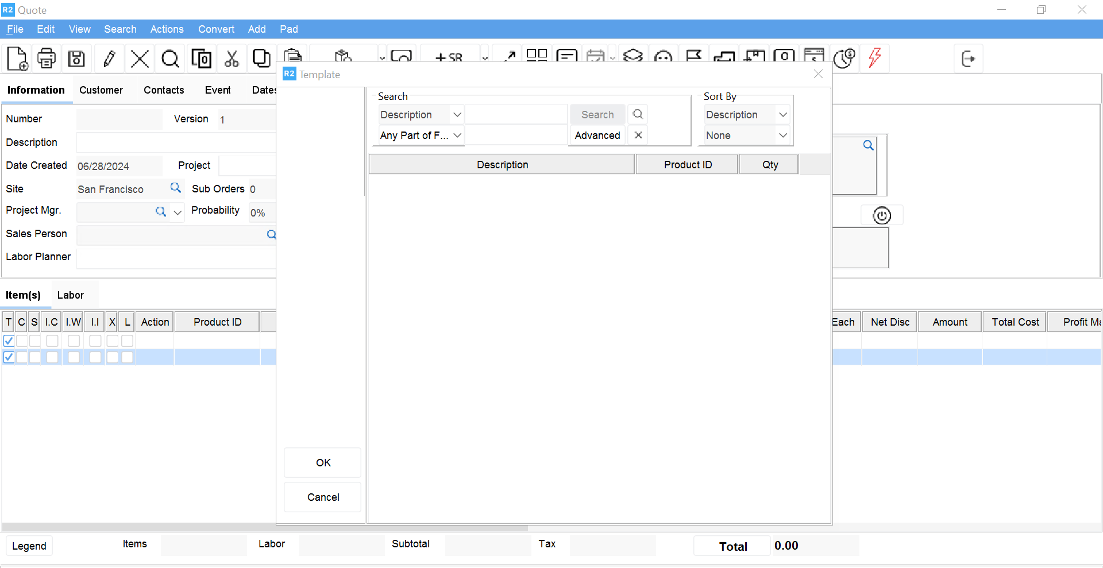Check the L checkbox in first item row
Screen dimensions: 1103x568
128,341
